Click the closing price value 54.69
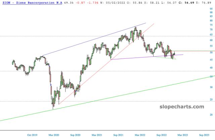Image resolution: width=215 pixels, height=140 pixels. tap(189, 3)
